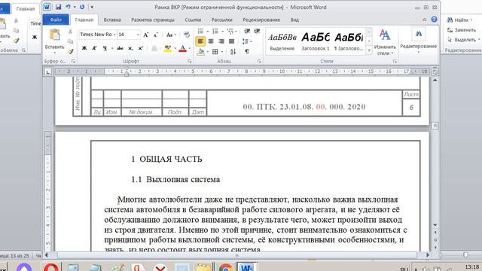
Task: Decrease the font size with the shrink icon
Action: 156,35
